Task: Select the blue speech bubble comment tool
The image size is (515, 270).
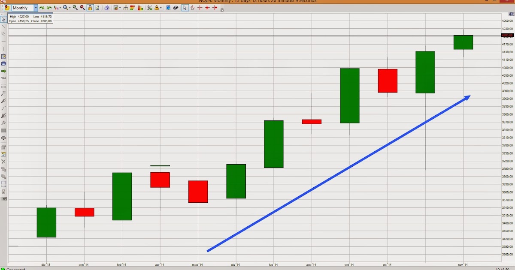Action: click(4, 64)
